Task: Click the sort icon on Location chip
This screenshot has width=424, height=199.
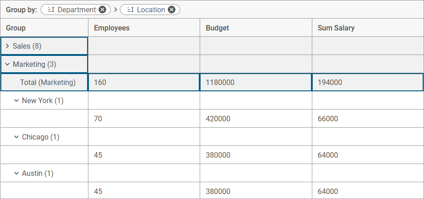Action: coord(130,10)
